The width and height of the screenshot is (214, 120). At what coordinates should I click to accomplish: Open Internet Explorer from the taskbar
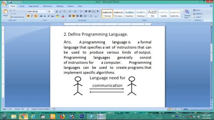pos(33,116)
